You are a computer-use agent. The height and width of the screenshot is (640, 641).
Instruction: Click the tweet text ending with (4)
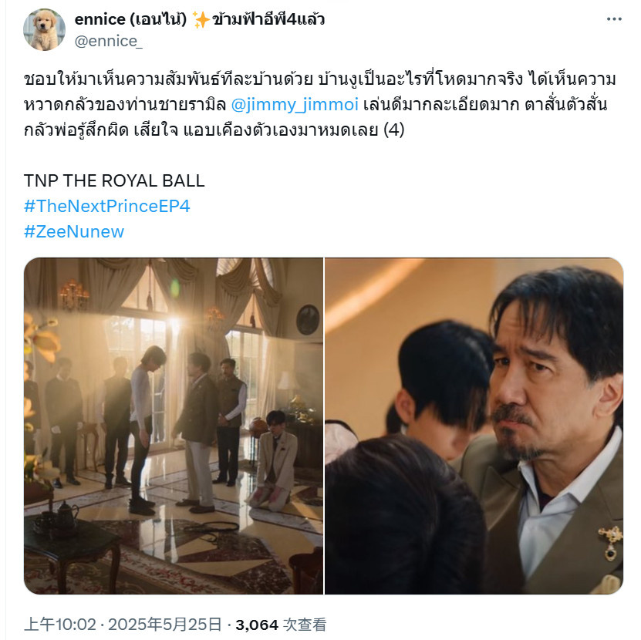(x=214, y=130)
